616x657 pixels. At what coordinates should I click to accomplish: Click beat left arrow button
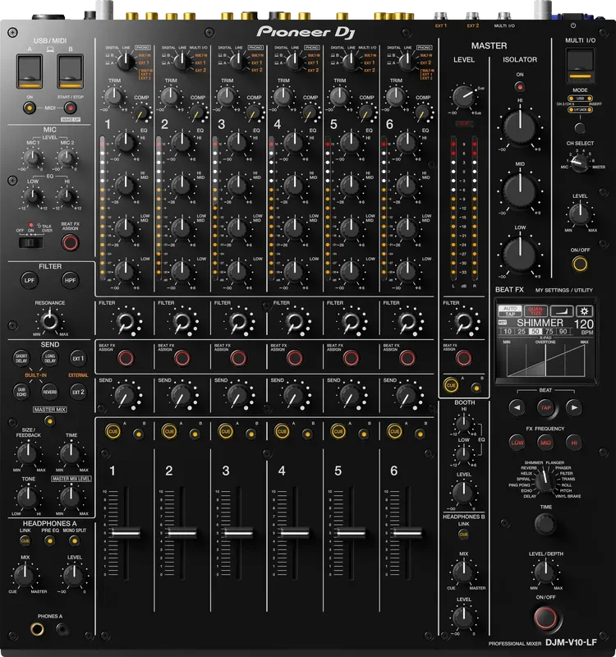517,407
